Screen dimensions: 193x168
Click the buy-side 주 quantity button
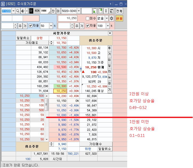pos(77,26)
